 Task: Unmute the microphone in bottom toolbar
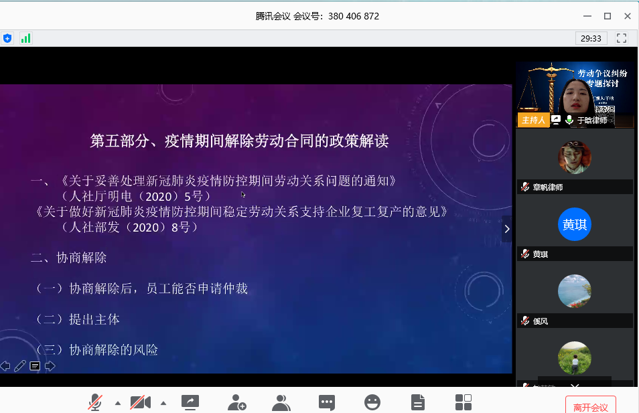click(x=95, y=402)
